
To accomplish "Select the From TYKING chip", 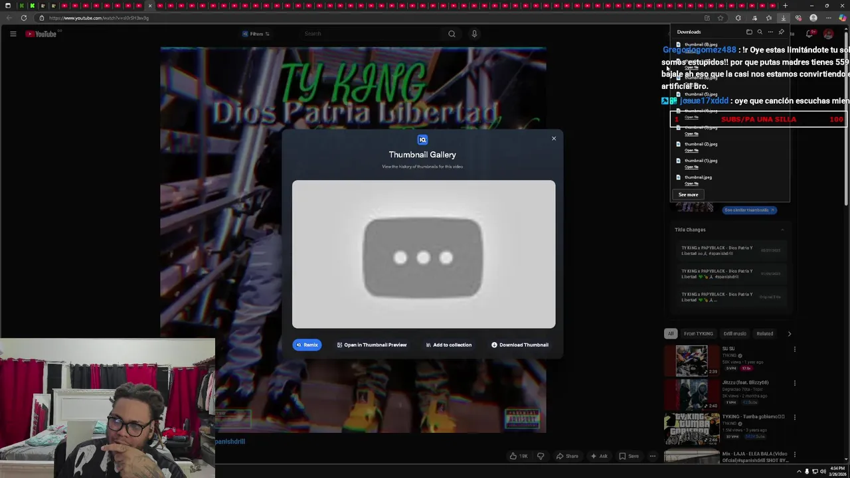I will [699, 333].
